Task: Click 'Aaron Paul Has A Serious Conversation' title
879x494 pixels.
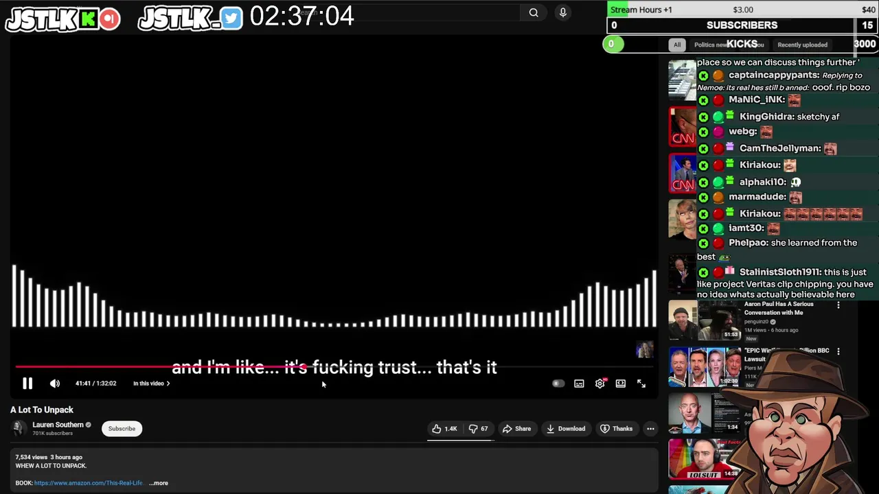Action: 779,308
